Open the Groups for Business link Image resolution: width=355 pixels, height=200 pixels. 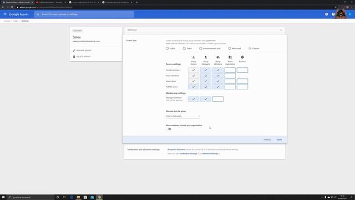tap(176, 149)
